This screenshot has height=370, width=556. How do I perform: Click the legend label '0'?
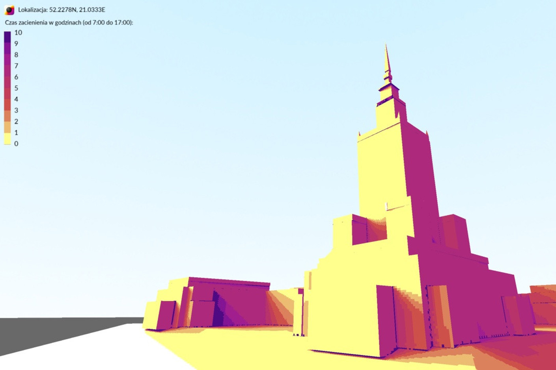16,144
